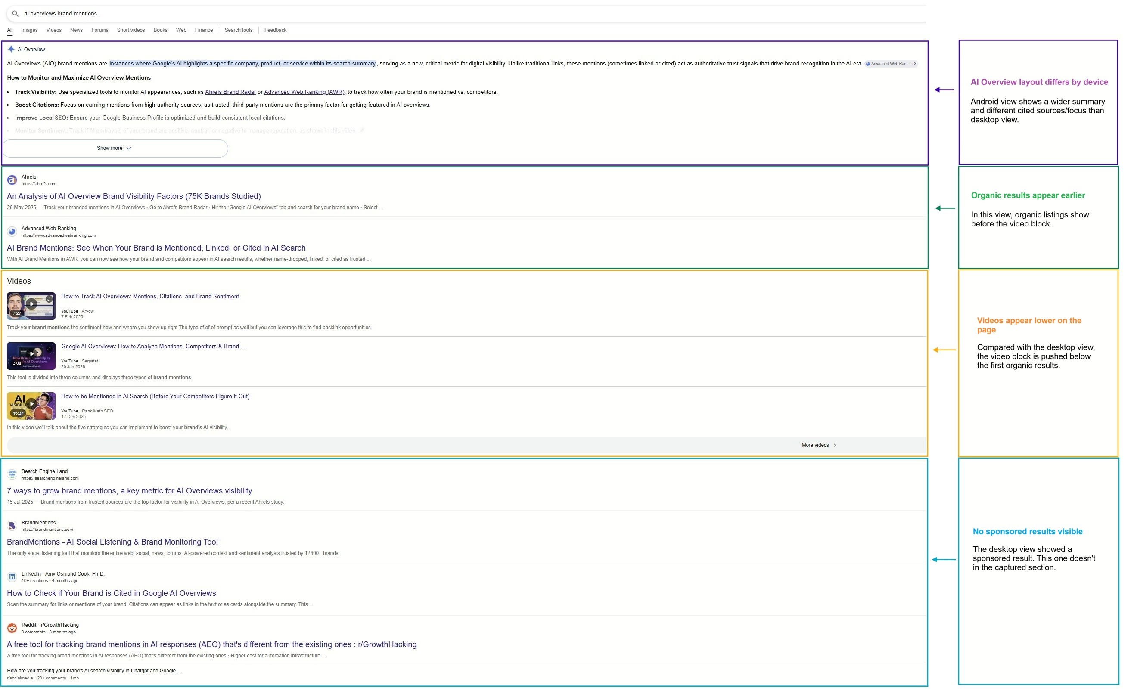Click the AI Overview sparkle icon
Image resolution: width=1134 pixels, height=694 pixels.
[x=11, y=50]
